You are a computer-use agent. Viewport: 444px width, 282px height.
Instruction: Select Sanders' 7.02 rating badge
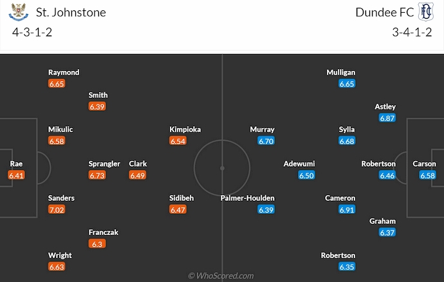point(57,210)
